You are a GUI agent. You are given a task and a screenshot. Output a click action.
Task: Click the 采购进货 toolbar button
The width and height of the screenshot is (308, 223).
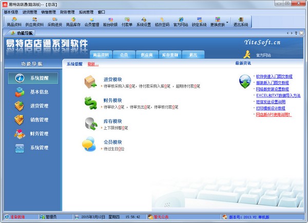tap(54, 21)
